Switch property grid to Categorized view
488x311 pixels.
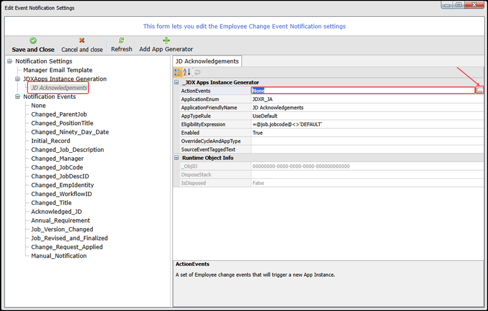point(177,72)
